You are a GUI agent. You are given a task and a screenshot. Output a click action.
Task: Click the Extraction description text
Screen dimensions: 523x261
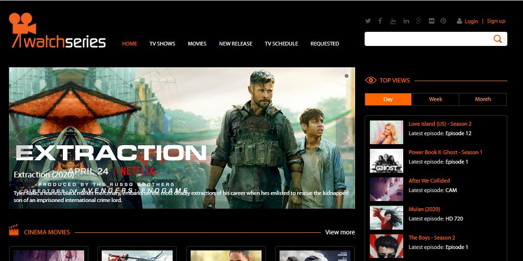[181, 196]
